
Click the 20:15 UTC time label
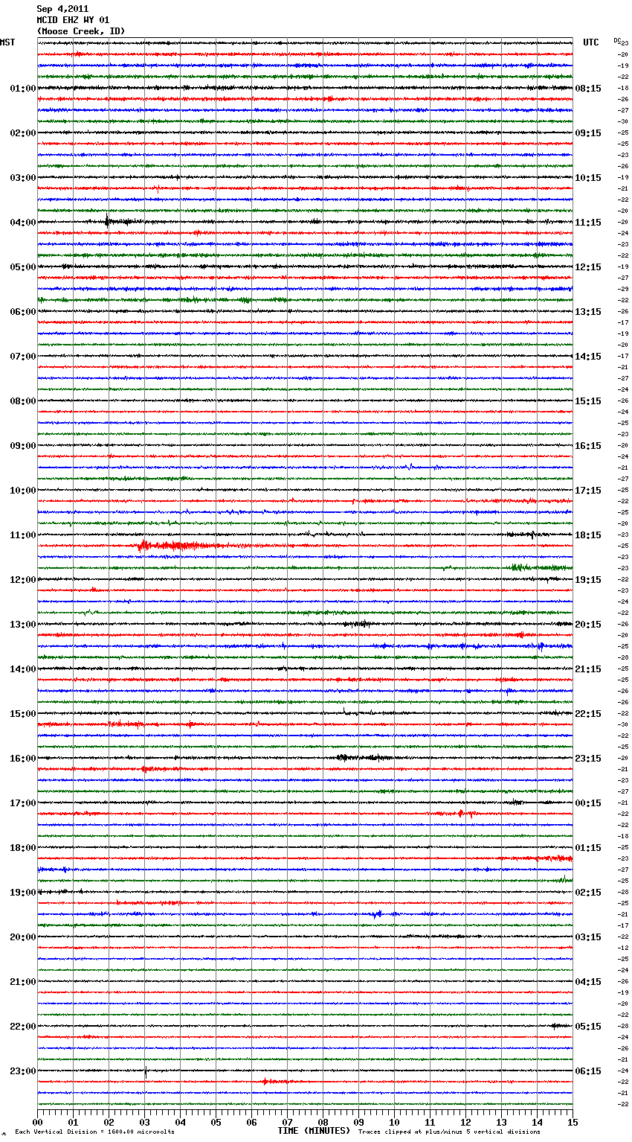click(x=588, y=625)
